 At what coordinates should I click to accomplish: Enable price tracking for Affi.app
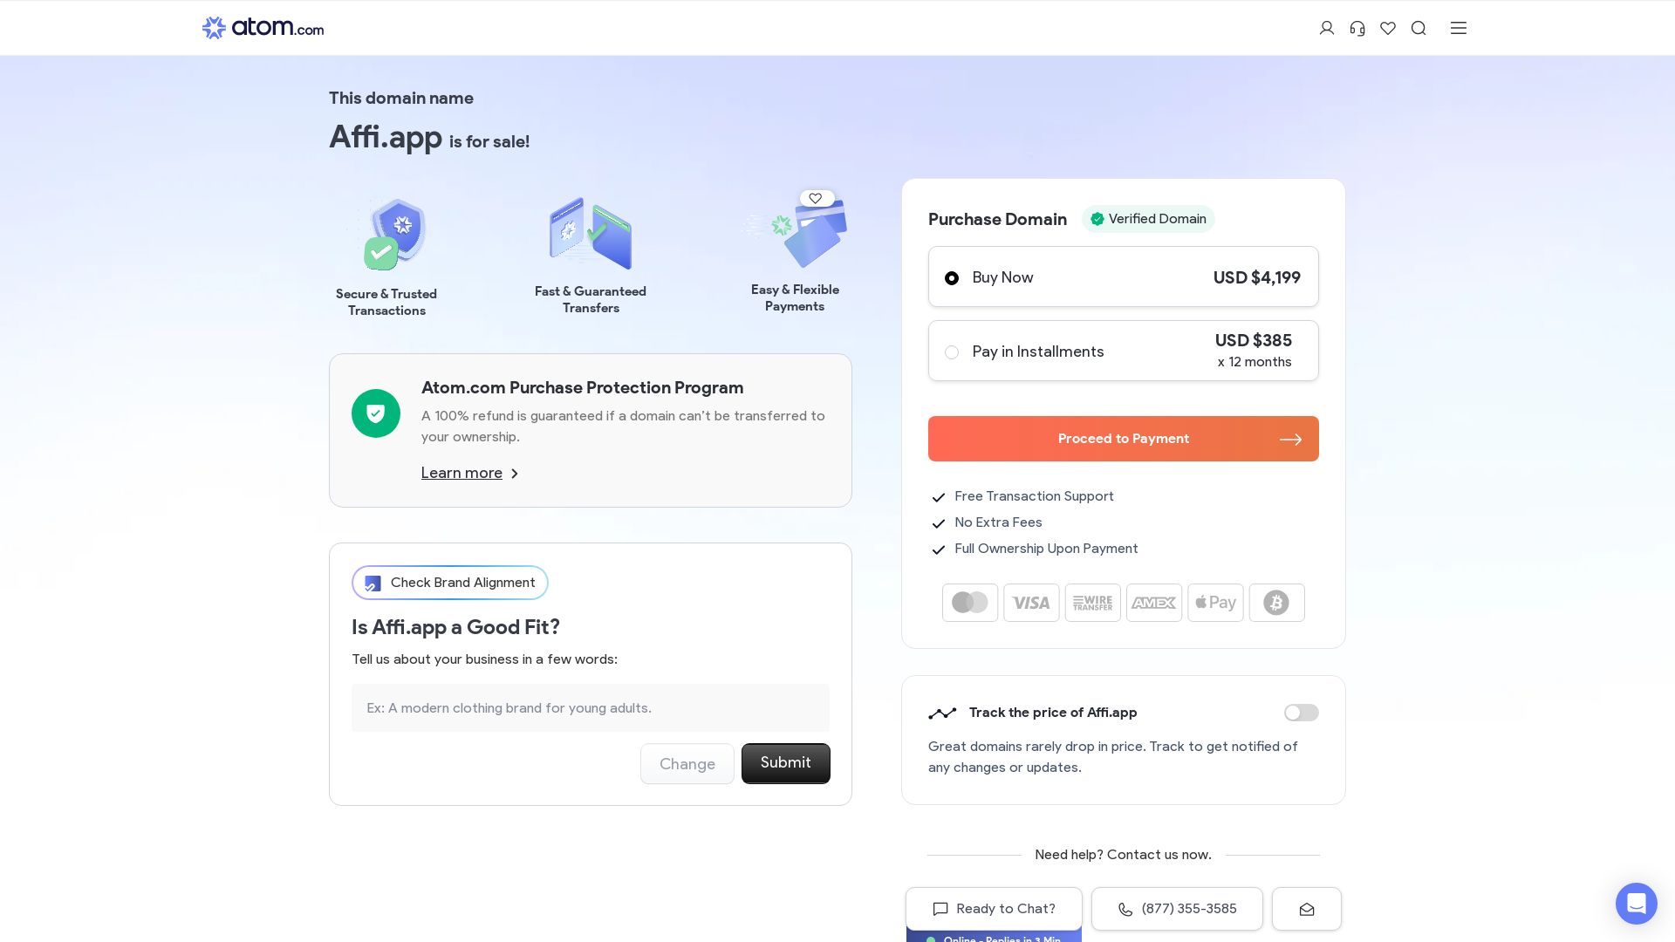click(x=1301, y=713)
